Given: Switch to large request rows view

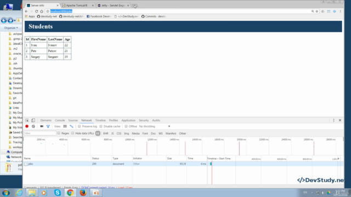Looking at the screenshot, I should (x=65, y=126).
